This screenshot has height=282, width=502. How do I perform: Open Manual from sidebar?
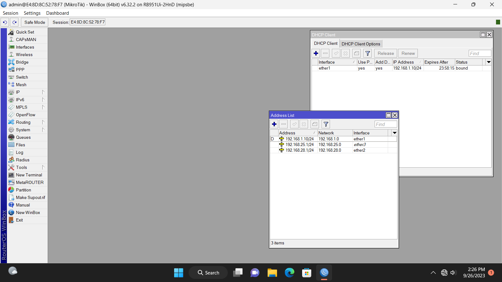(27, 205)
